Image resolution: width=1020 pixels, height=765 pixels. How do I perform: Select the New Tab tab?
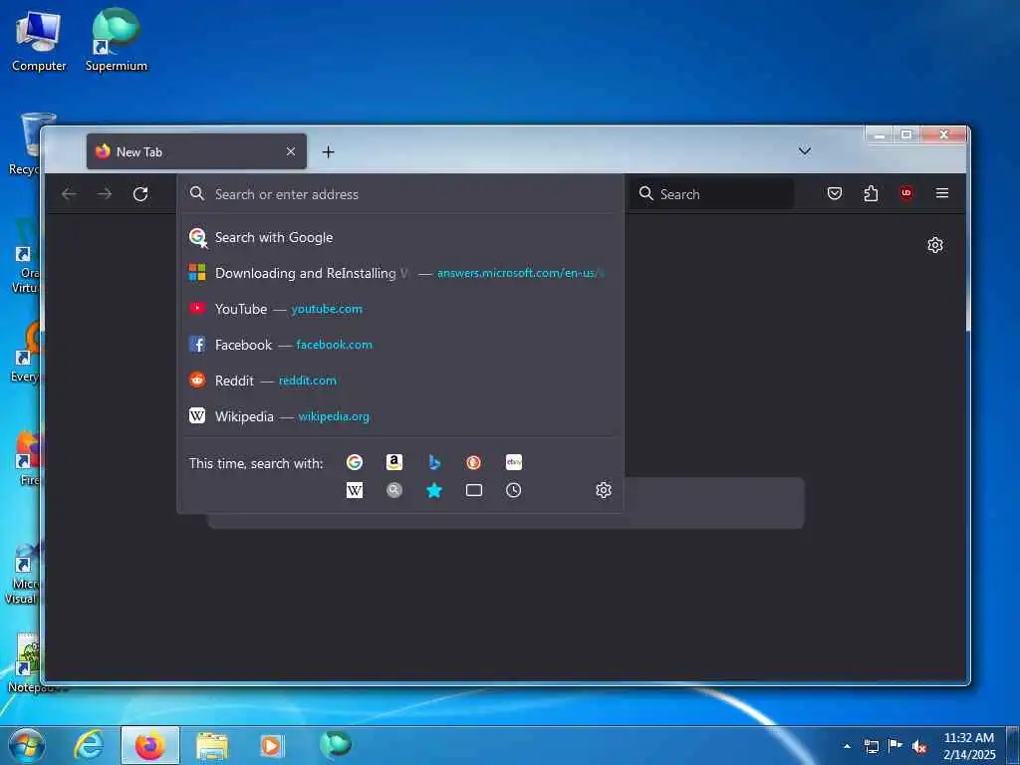[196, 151]
